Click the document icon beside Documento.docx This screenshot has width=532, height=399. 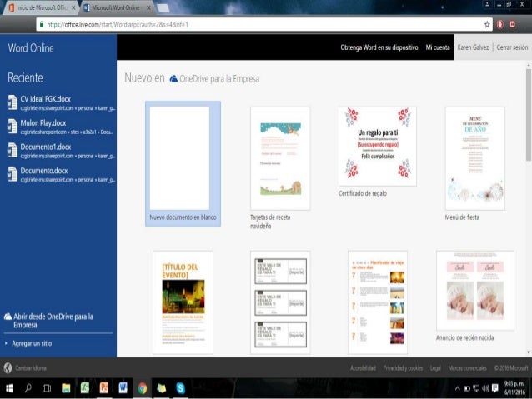click(13, 174)
